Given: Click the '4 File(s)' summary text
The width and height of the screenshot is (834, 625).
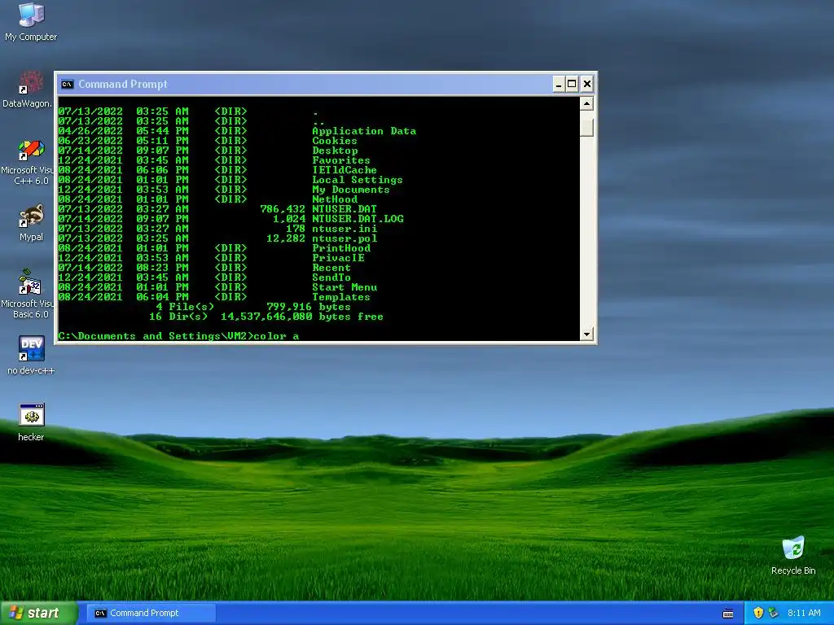Looking at the screenshot, I should (x=185, y=307).
